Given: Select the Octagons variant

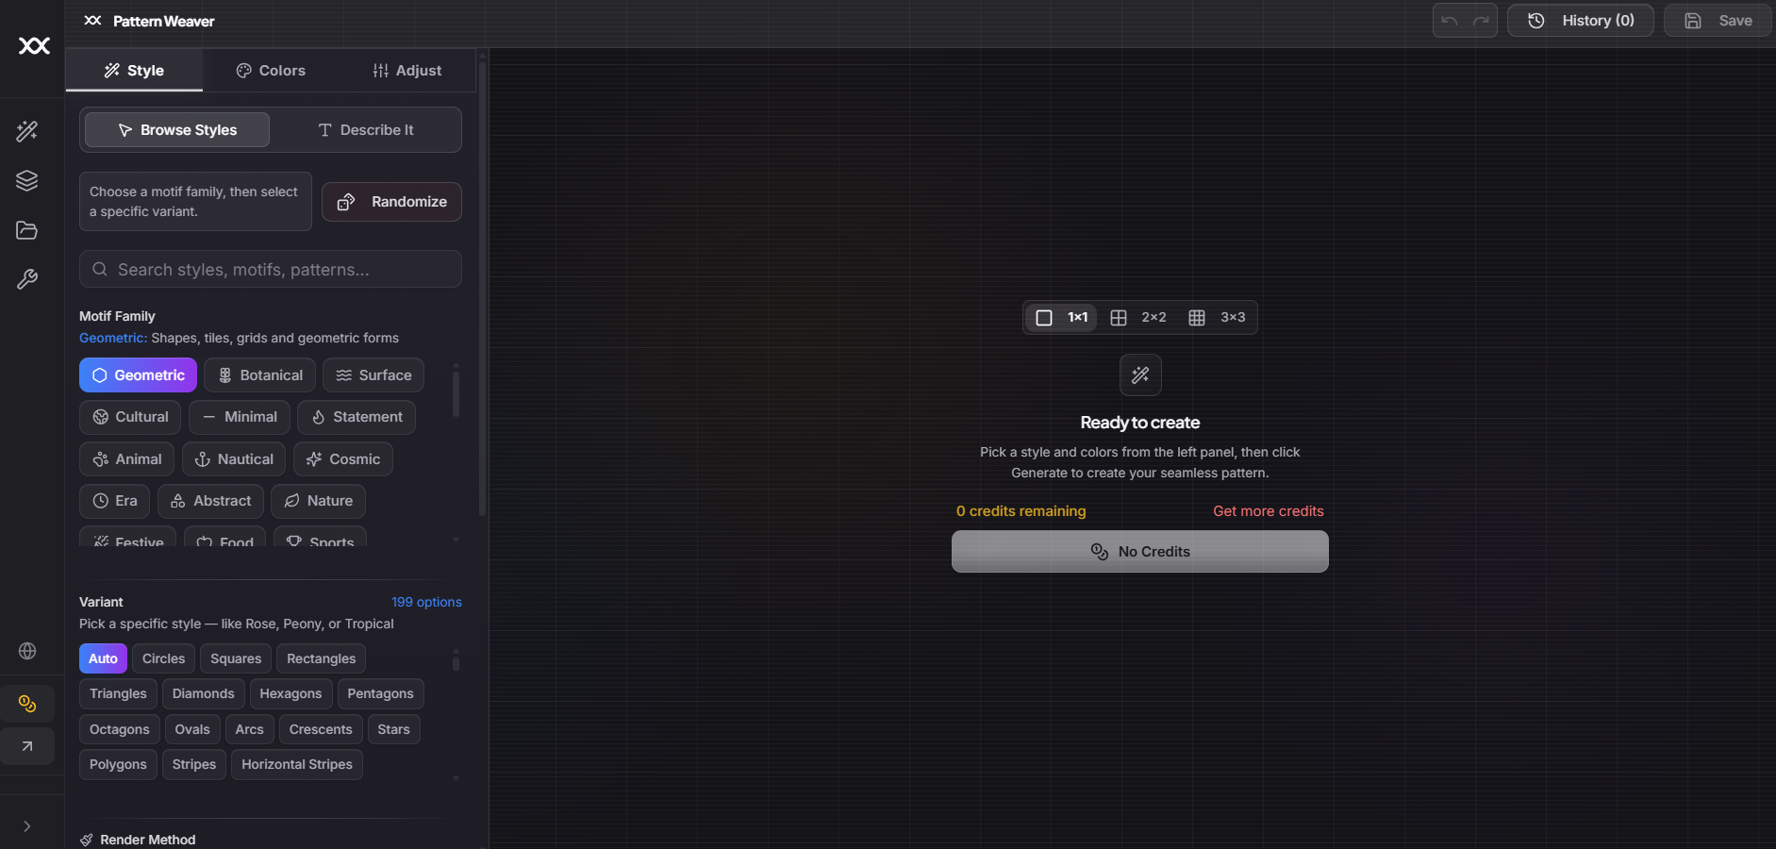Looking at the screenshot, I should point(119,729).
